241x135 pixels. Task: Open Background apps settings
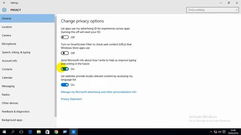[x=27, y=120]
